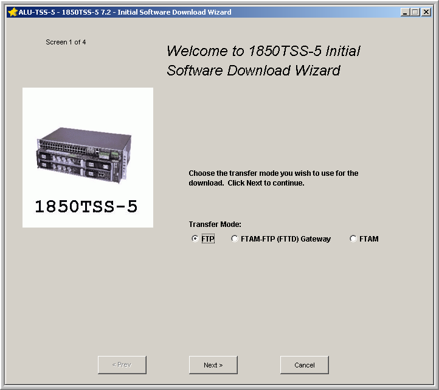
Task: Click the 'Transfer Mode:' label
Action: (215, 224)
